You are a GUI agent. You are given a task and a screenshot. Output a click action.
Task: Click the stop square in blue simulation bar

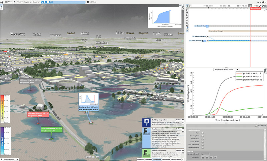coord(48,2)
